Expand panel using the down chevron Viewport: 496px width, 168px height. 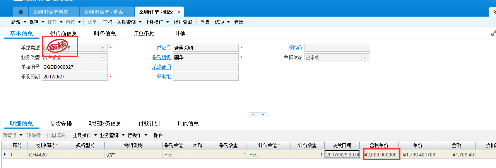263,115
